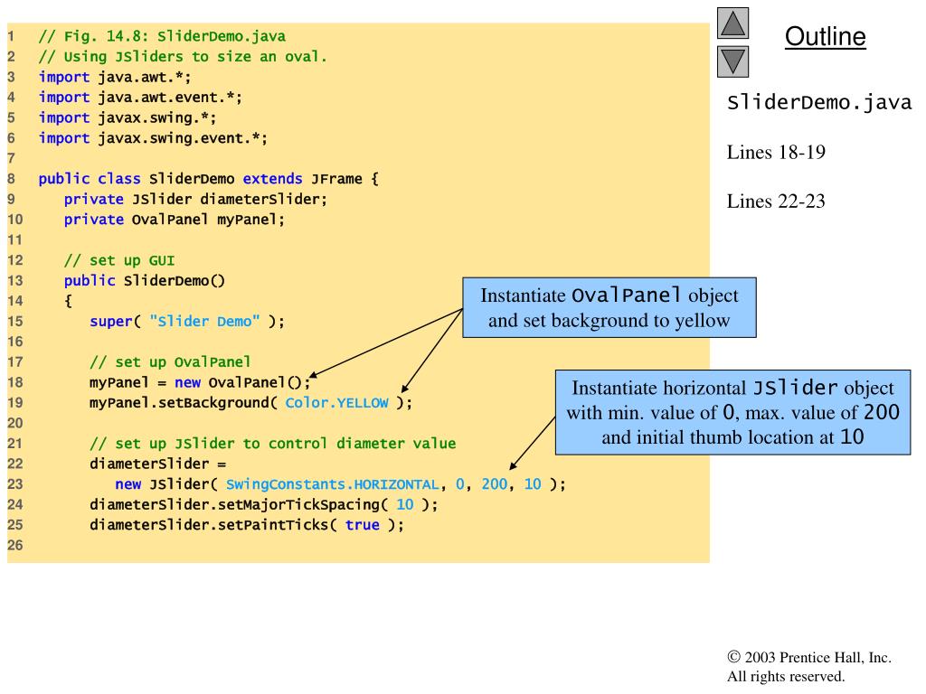Click the Lines 22-23 outline entry
926x694 pixels.
click(x=776, y=202)
